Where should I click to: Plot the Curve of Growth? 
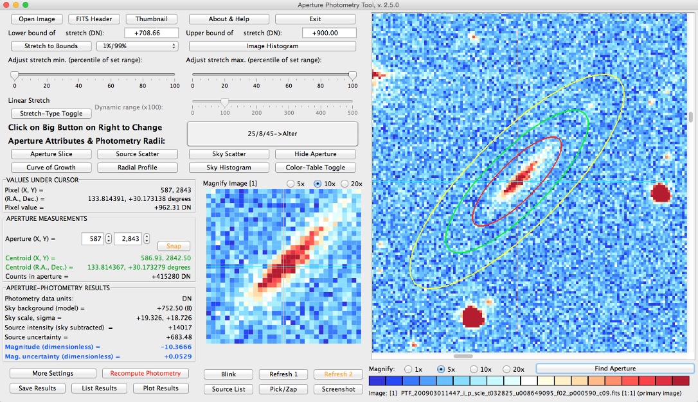coord(51,167)
